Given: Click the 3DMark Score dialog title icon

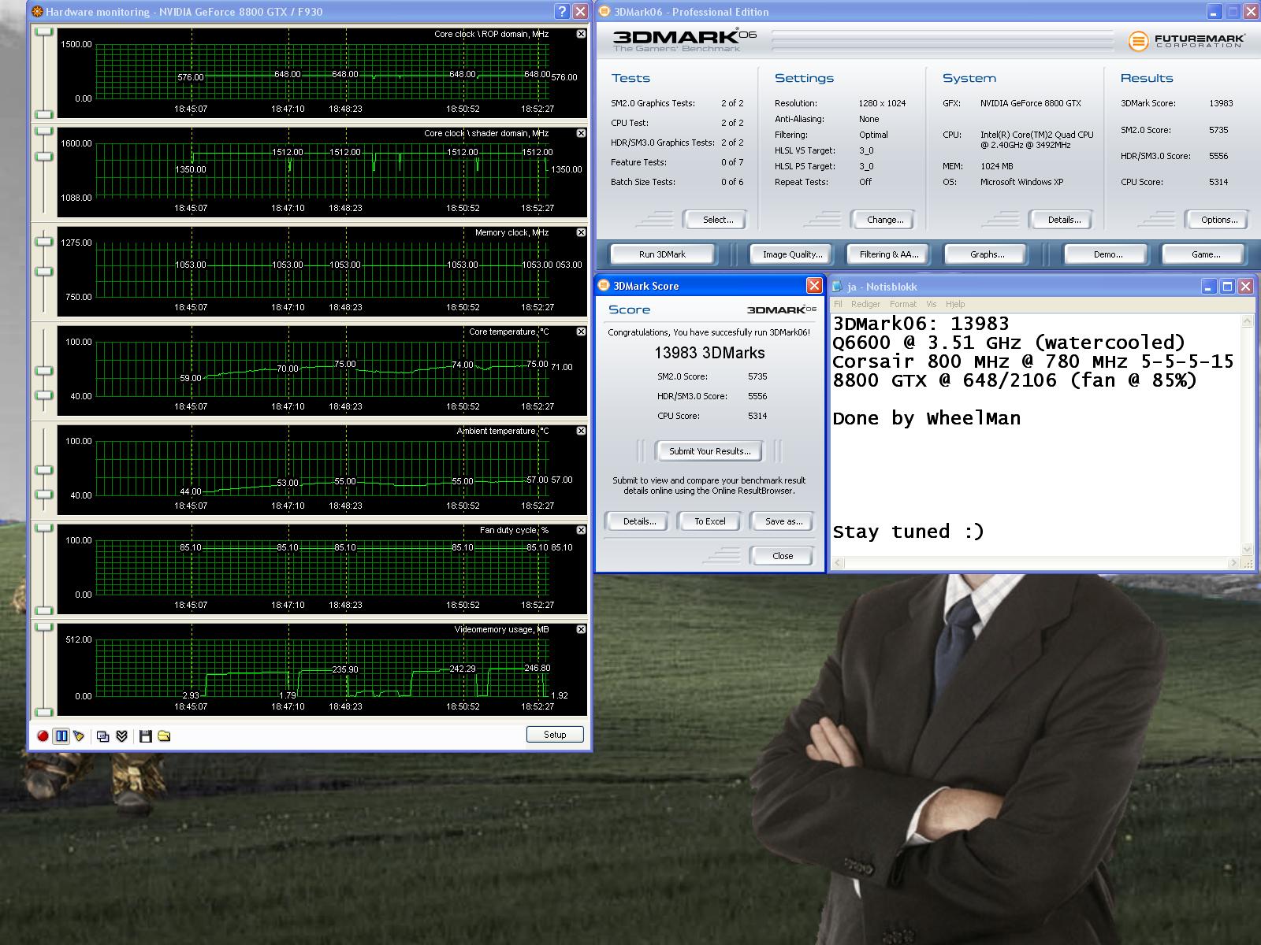Looking at the screenshot, I should point(604,286).
